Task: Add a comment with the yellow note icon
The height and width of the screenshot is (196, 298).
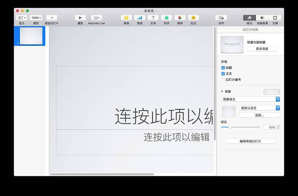Action: [x=193, y=18]
